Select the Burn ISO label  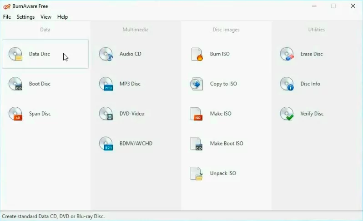click(x=220, y=54)
